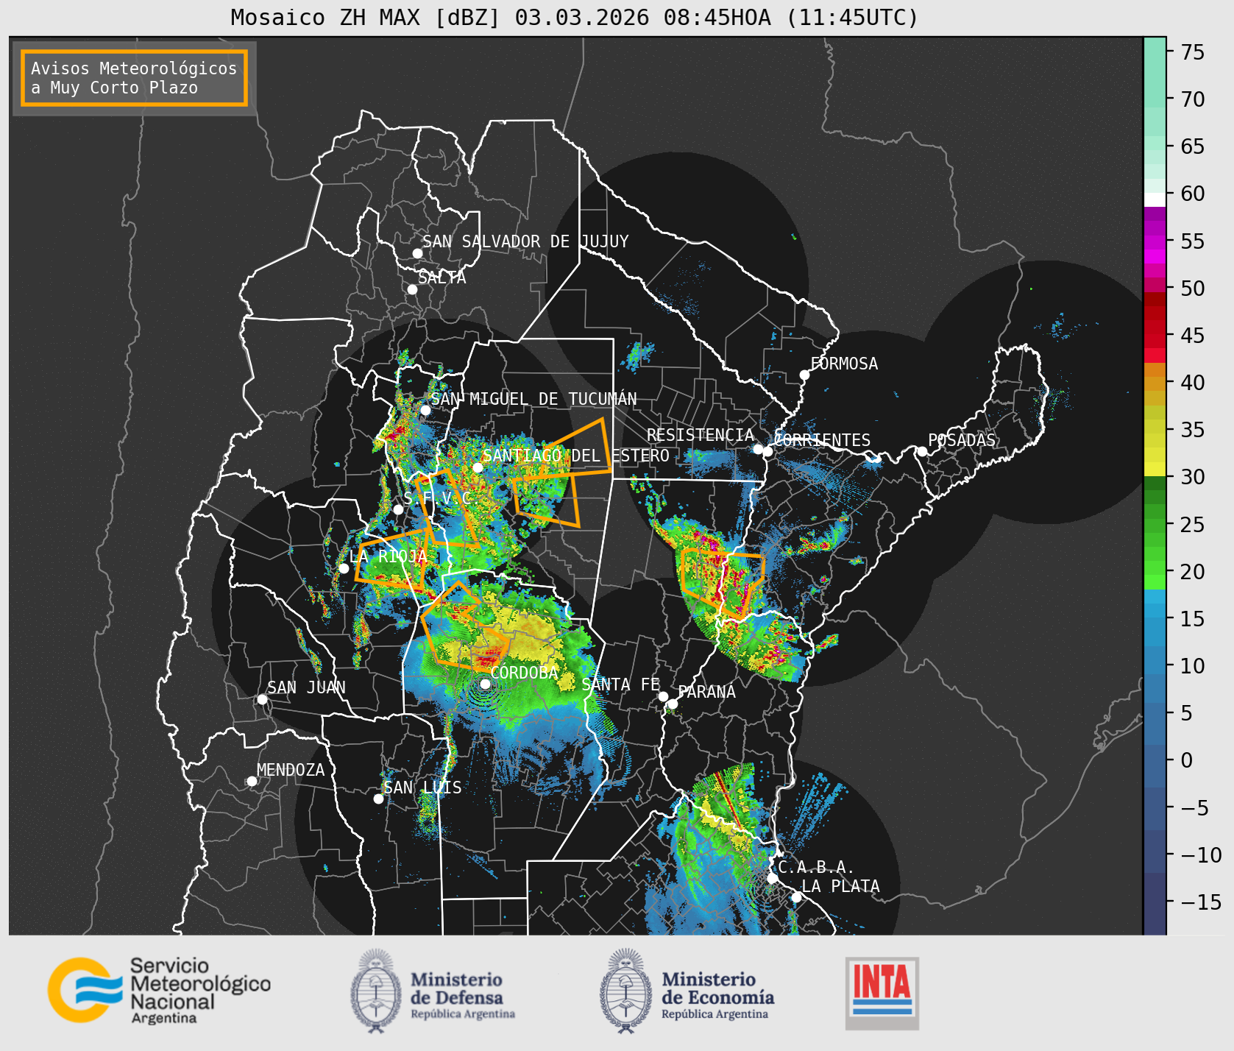Viewport: 1234px width, 1051px height.
Task: Click the 20 value on the dBZ scale
Action: [1193, 572]
